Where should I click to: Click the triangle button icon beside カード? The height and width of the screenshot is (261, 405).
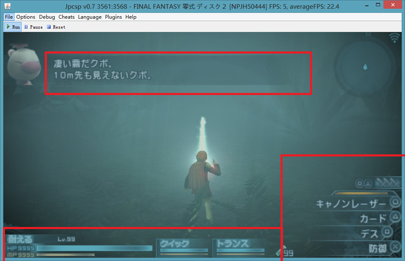[x=395, y=217]
